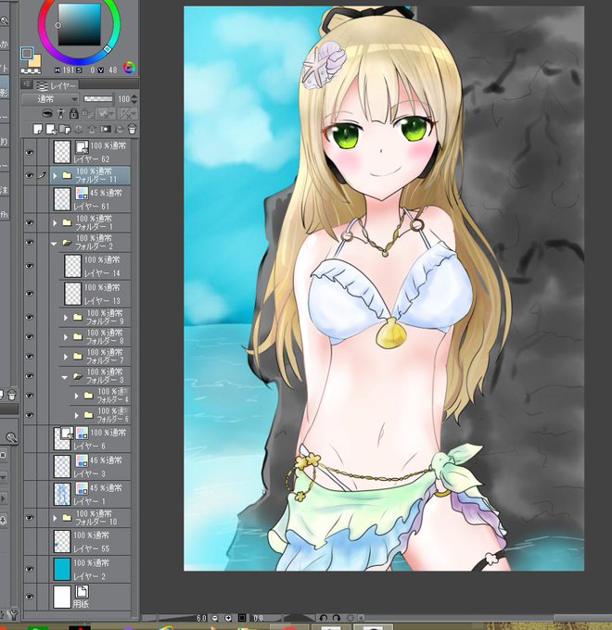The image size is (612, 630).
Task: Select the レイヤー 1 row
Action: pos(90,495)
